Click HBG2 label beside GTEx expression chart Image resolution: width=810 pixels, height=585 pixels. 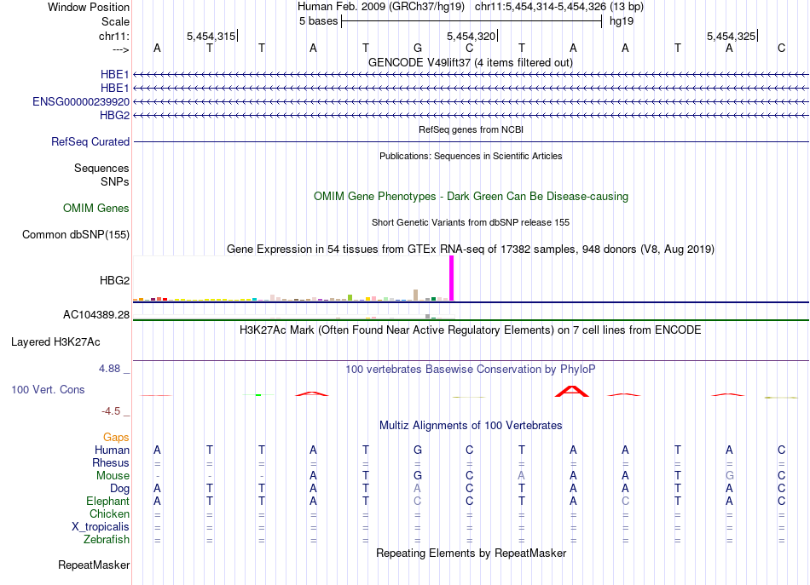click(115, 281)
